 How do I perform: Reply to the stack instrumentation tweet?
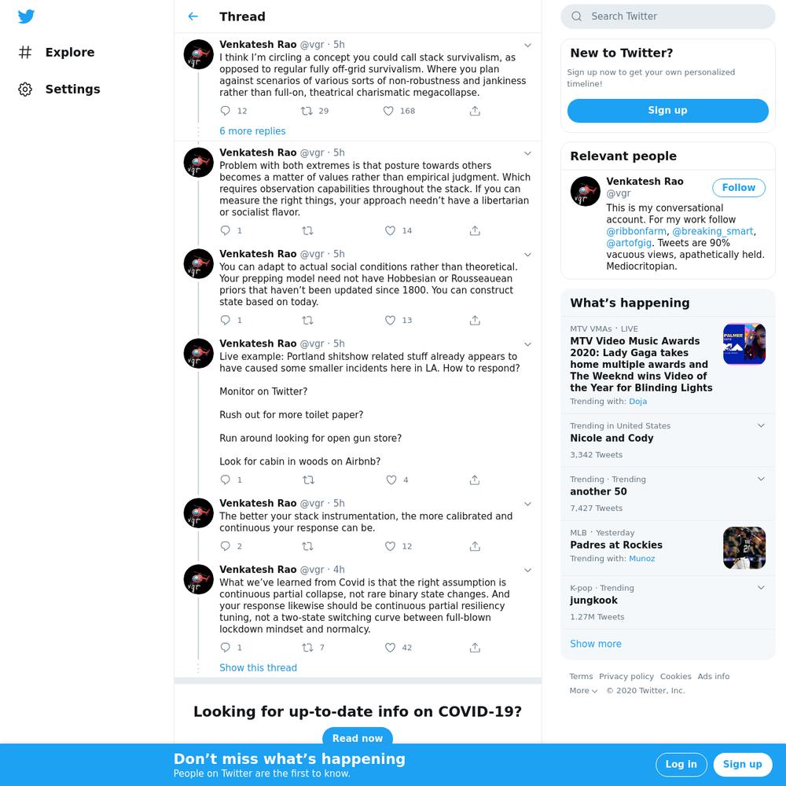tap(226, 546)
